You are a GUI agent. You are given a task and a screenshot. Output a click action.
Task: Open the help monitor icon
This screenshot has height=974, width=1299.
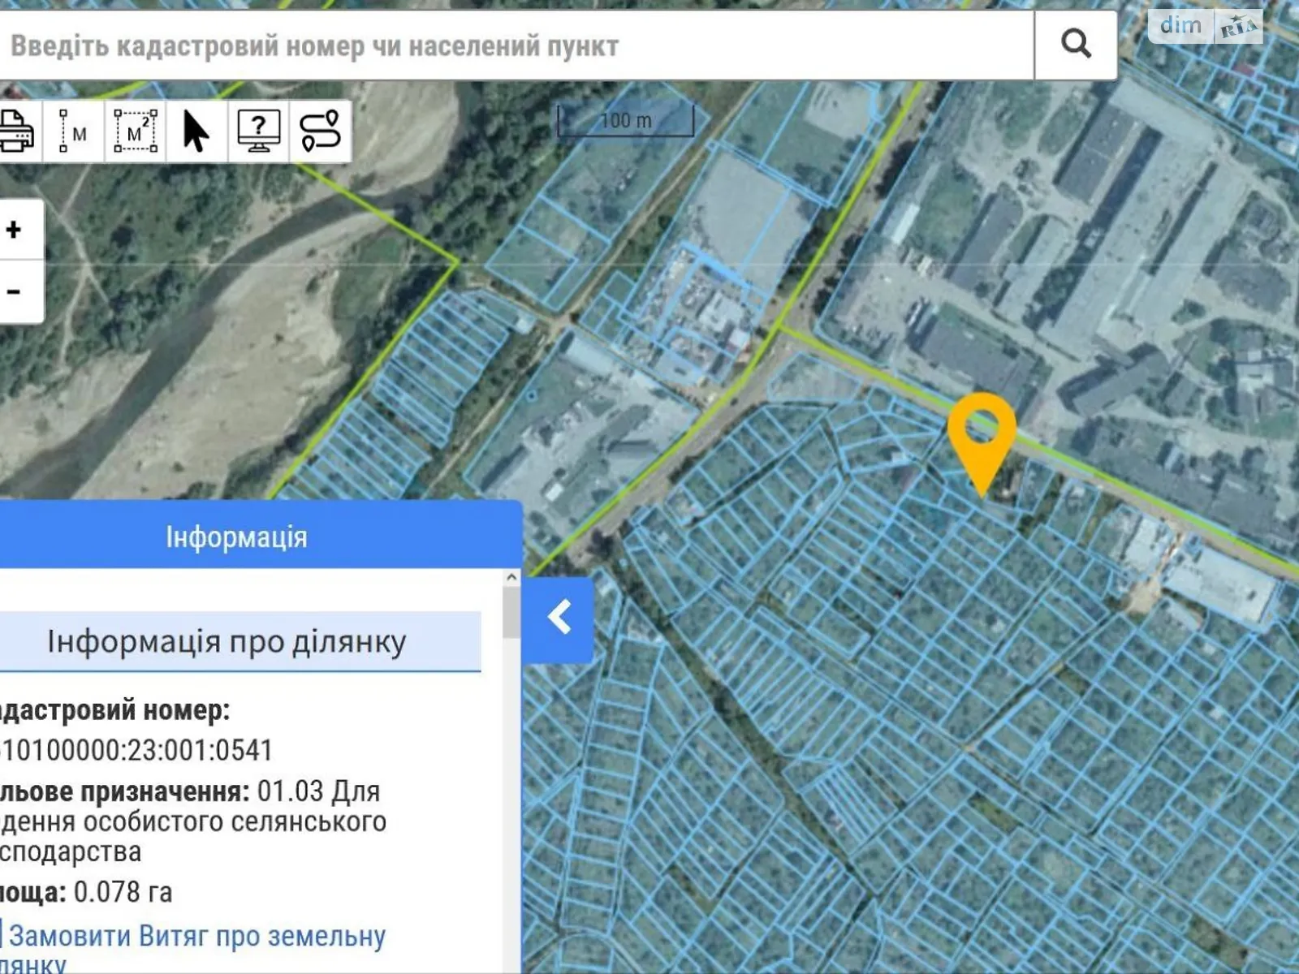(258, 131)
